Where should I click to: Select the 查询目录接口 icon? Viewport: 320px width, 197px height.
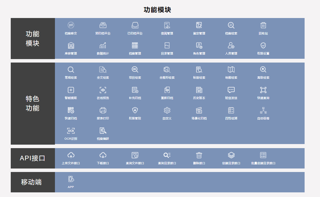tap(167, 155)
